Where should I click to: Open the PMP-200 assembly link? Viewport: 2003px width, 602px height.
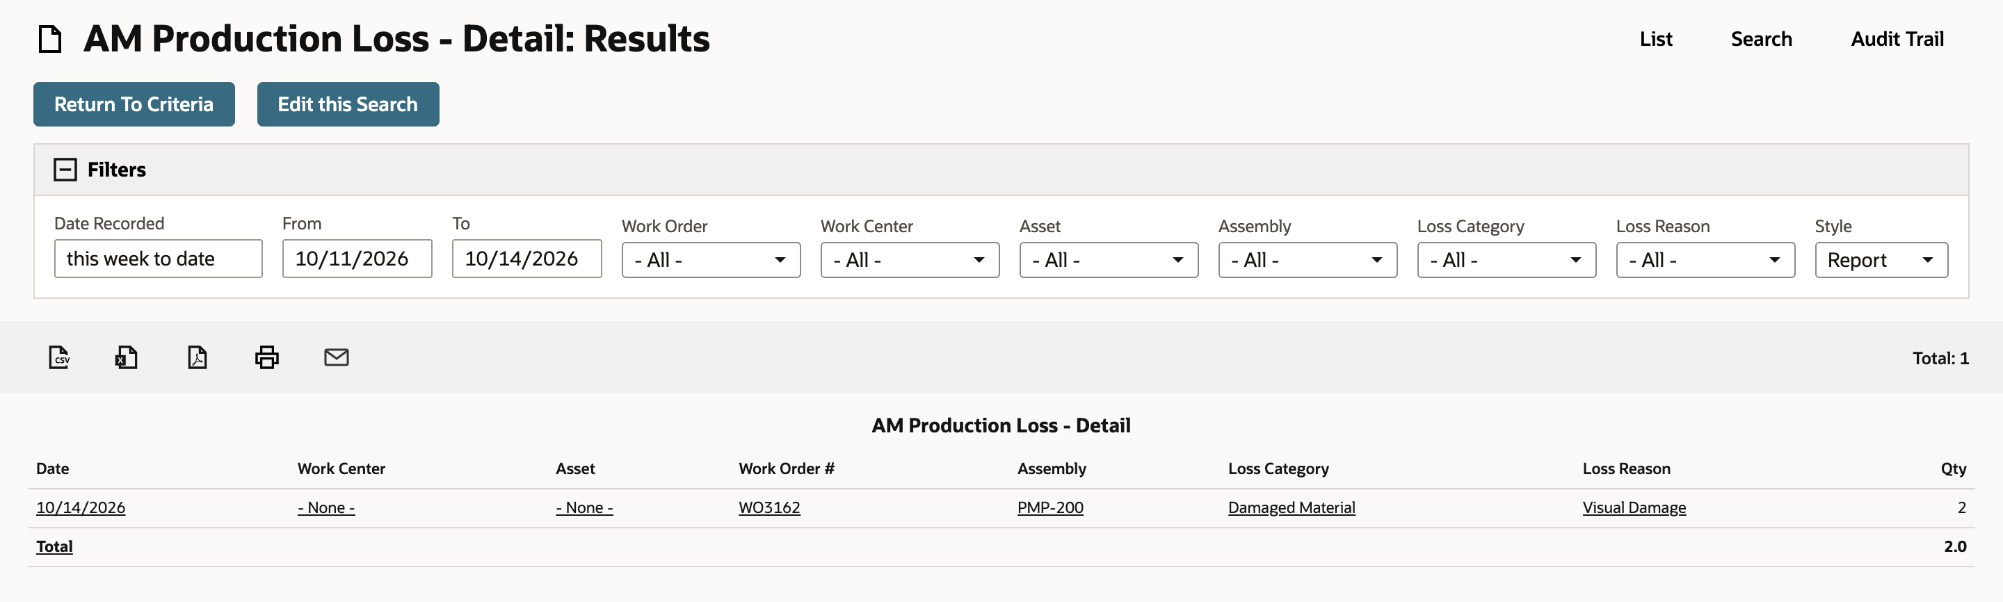click(1049, 507)
